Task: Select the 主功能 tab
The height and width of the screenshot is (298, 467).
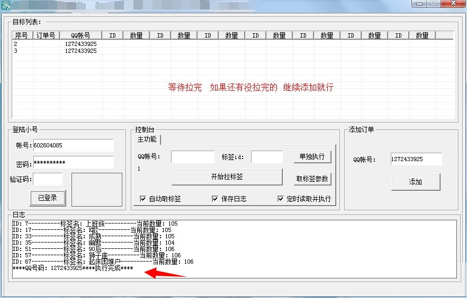Action: point(147,139)
